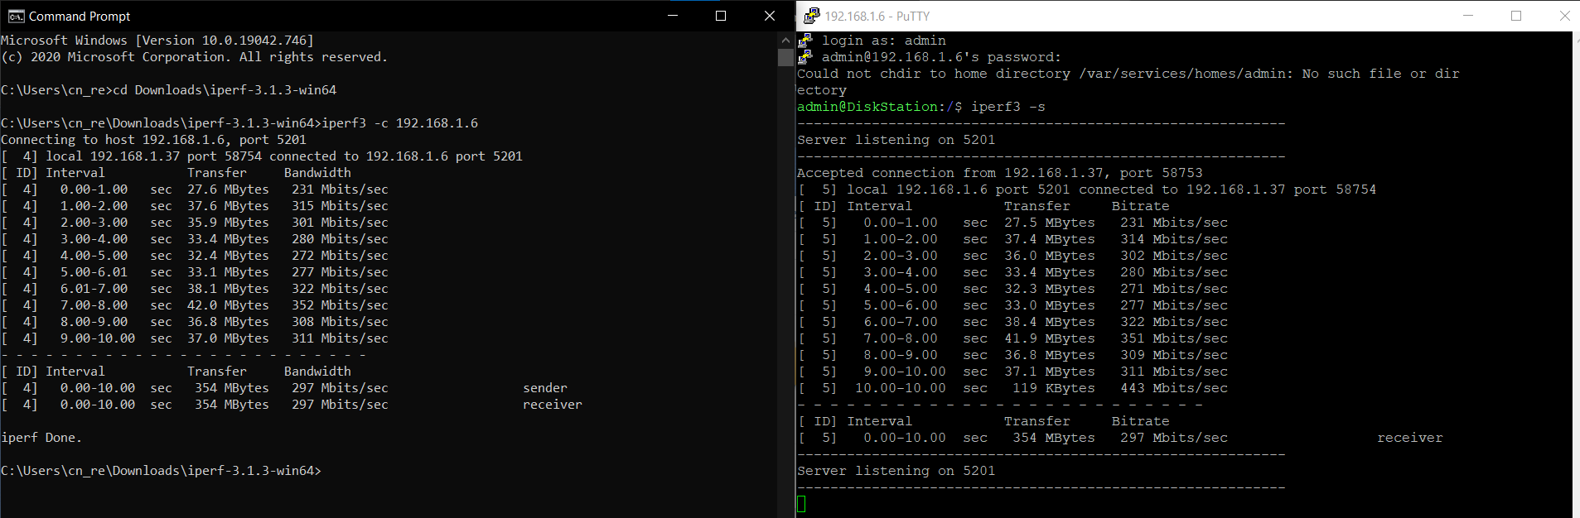Click 'Connecting to host 192.168.1.6, port 5201' line
Screen dimensions: 1580x518
[153, 140]
